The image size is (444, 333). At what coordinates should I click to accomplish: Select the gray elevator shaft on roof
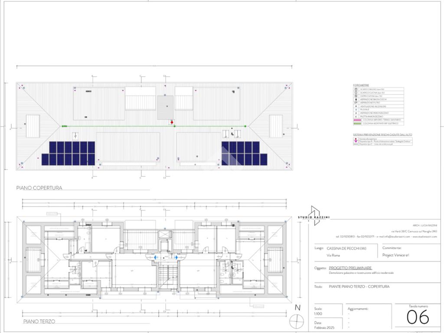(x=165, y=108)
